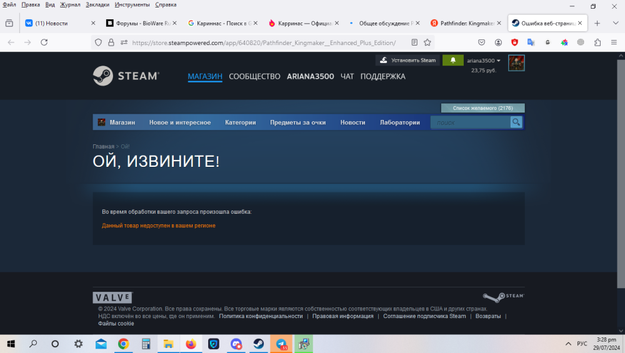Open File Explorer from the taskbar
The image size is (625, 353).
[x=168, y=344]
